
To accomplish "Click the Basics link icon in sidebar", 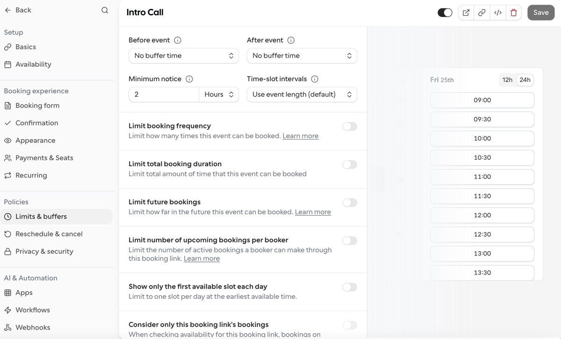I will [x=7, y=47].
